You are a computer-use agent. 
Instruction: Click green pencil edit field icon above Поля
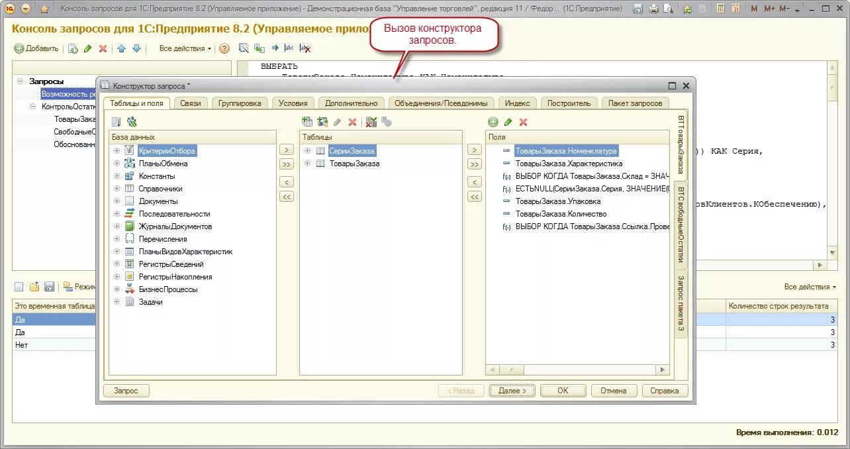(x=508, y=122)
